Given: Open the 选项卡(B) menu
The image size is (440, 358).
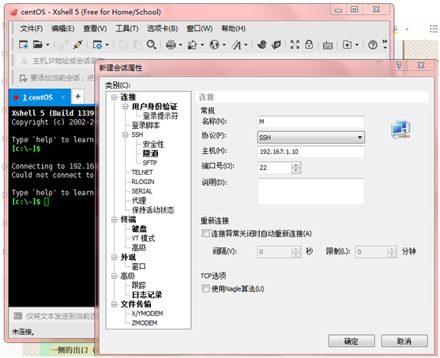Looking at the screenshot, I should tap(163, 28).
